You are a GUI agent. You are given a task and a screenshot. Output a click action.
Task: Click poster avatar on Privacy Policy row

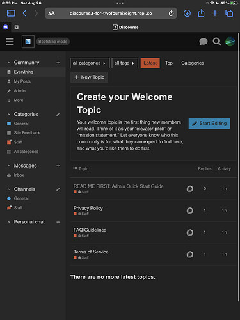point(190,211)
